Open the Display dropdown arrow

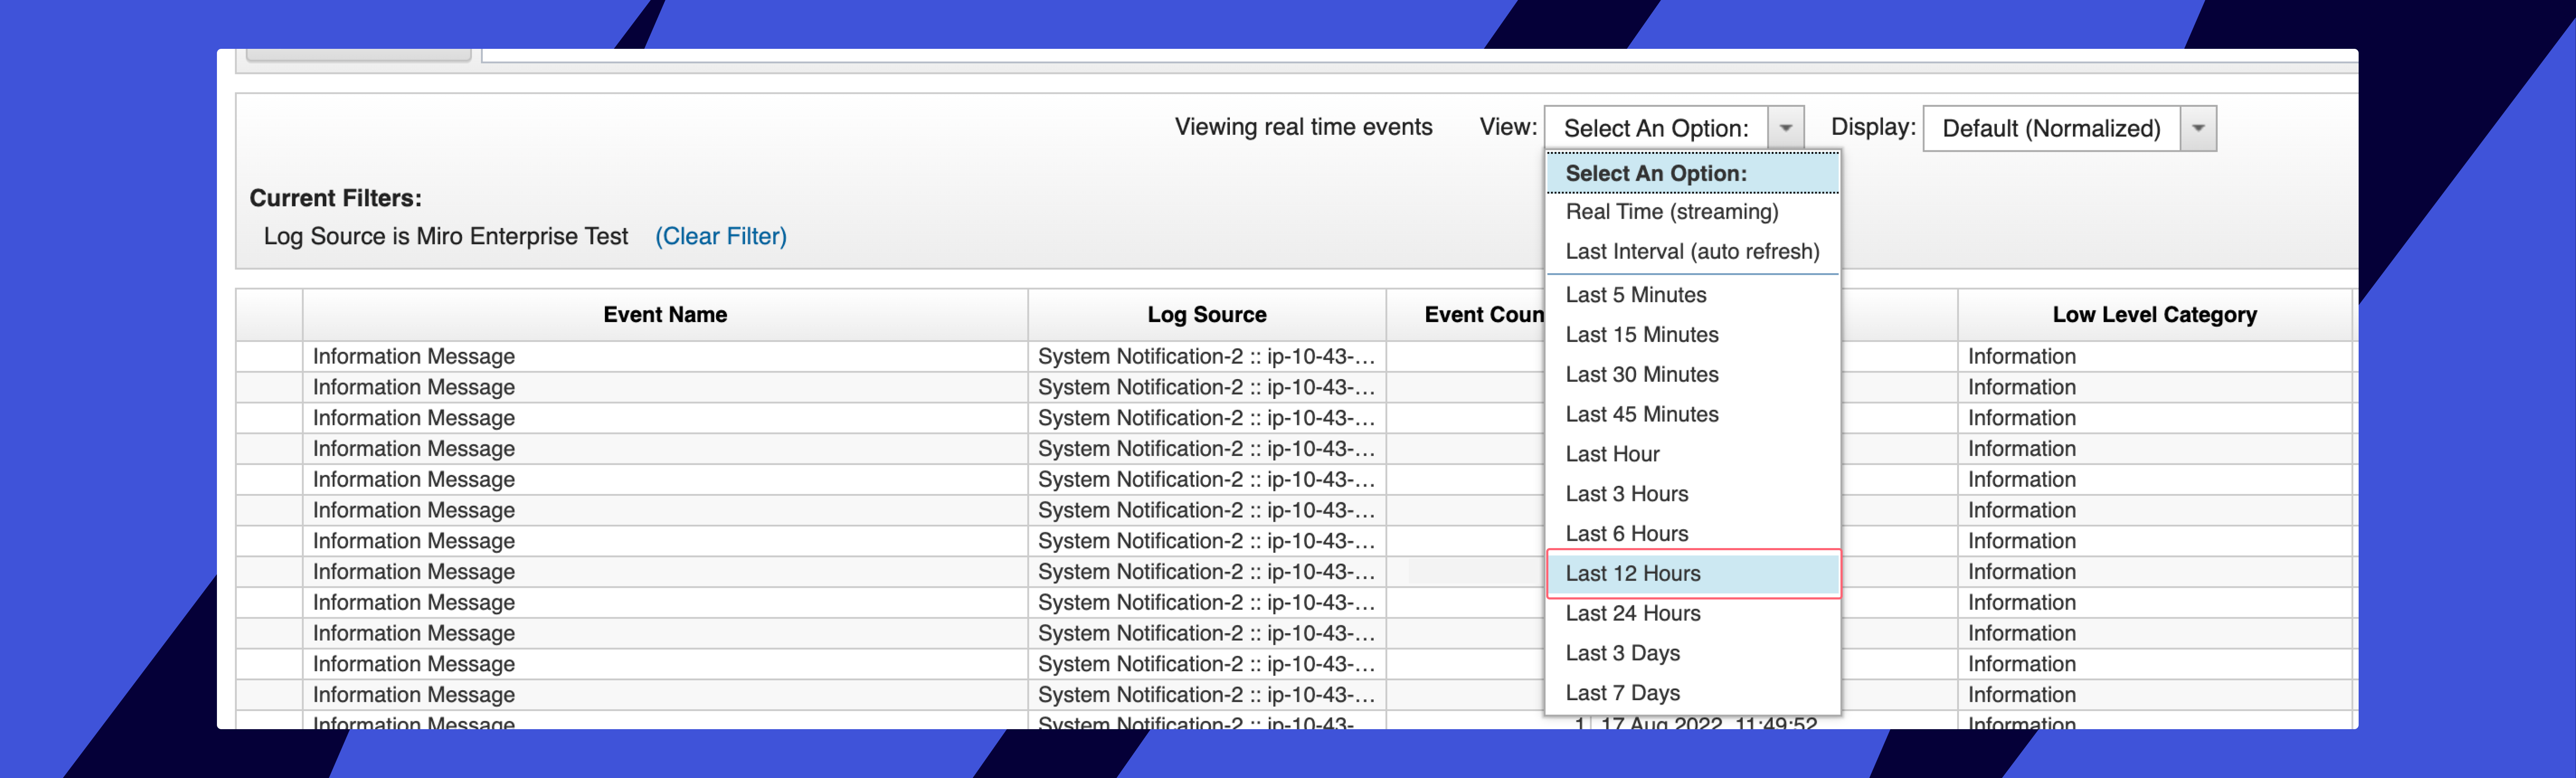(2197, 128)
